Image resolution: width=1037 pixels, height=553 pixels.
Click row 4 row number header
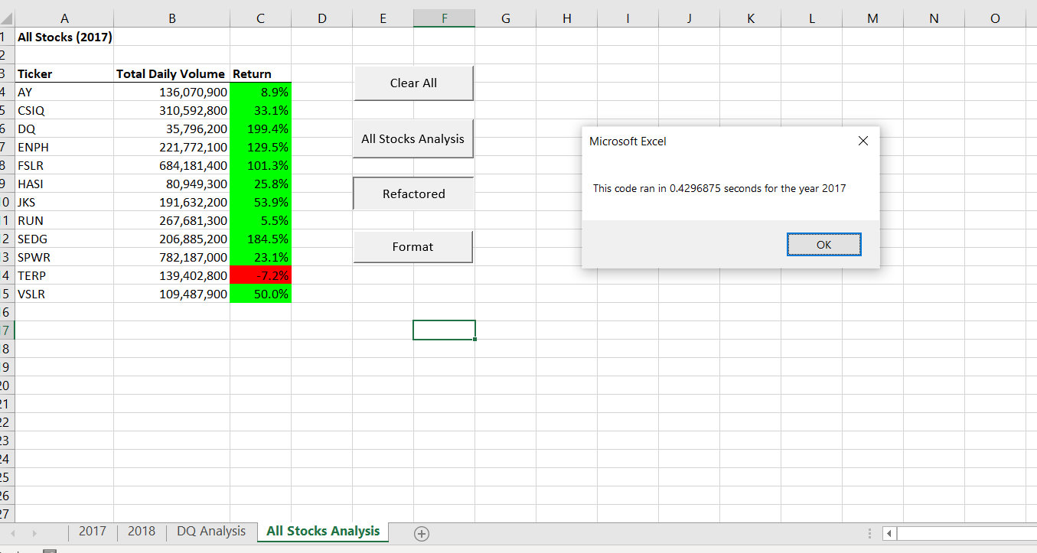pos(8,92)
